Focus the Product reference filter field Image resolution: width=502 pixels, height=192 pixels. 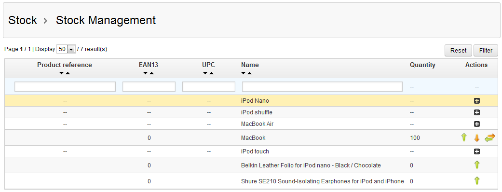pos(65,86)
